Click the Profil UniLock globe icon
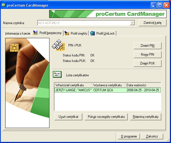This screenshot has width=171, height=143. pyautogui.click(x=92, y=33)
